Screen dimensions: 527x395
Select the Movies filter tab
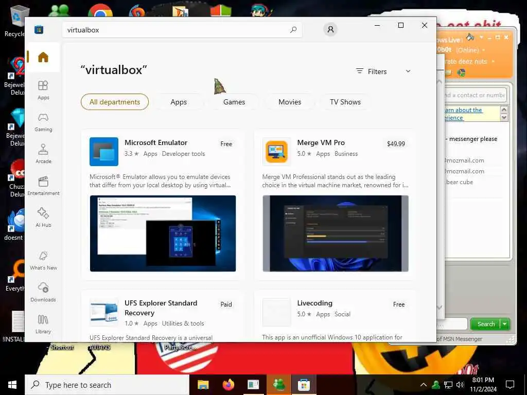[x=290, y=102]
